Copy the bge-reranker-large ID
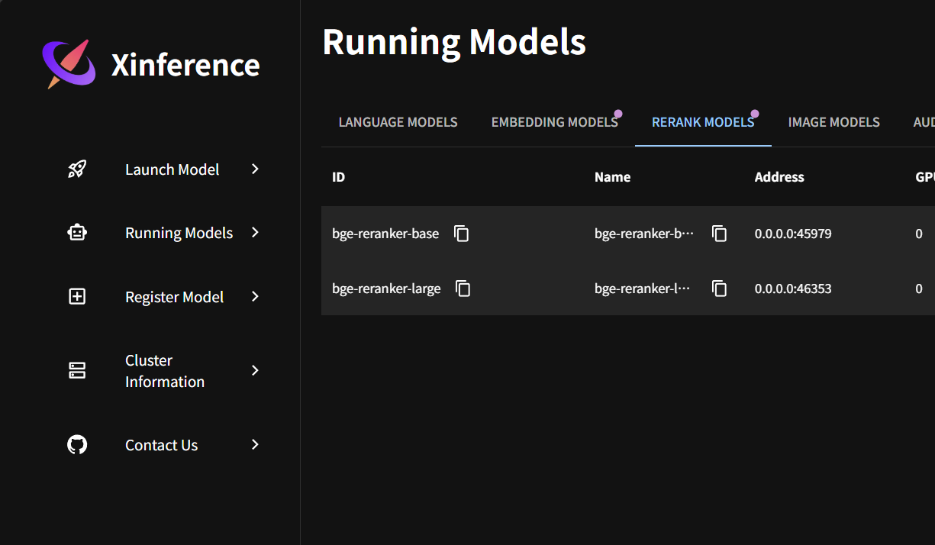This screenshot has width=935, height=545. [463, 289]
